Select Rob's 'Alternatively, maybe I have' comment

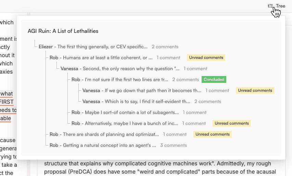125,123
